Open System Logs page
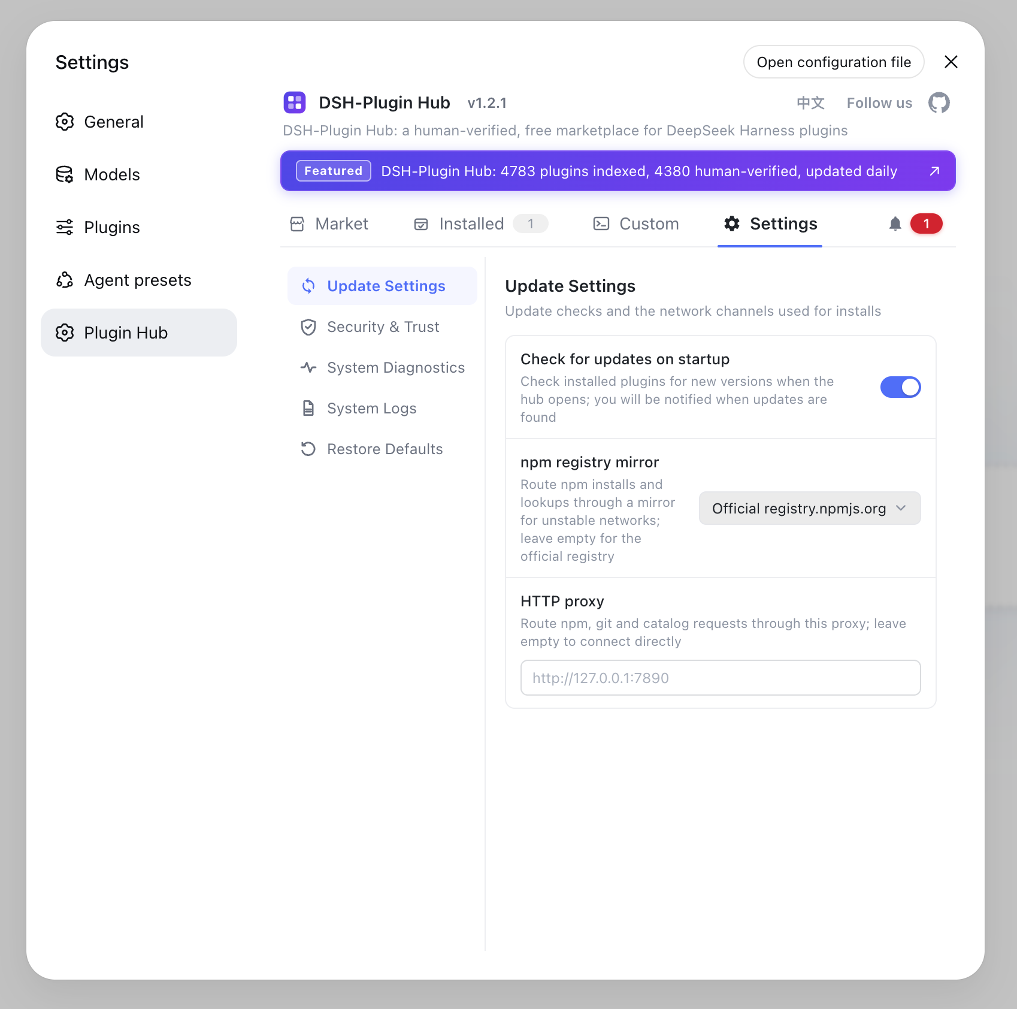 click(x=382, y=408)
